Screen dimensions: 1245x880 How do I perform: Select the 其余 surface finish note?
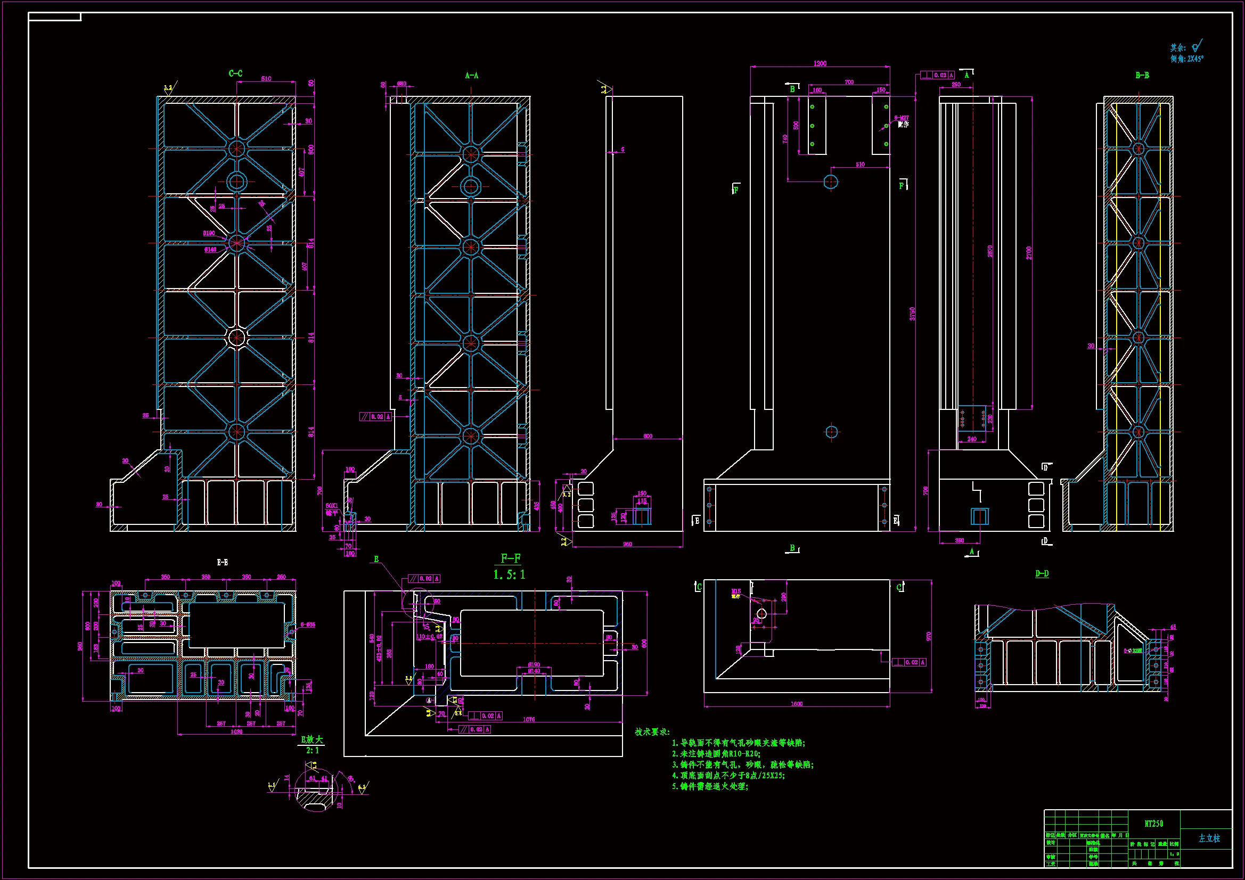click(1178, 48)
